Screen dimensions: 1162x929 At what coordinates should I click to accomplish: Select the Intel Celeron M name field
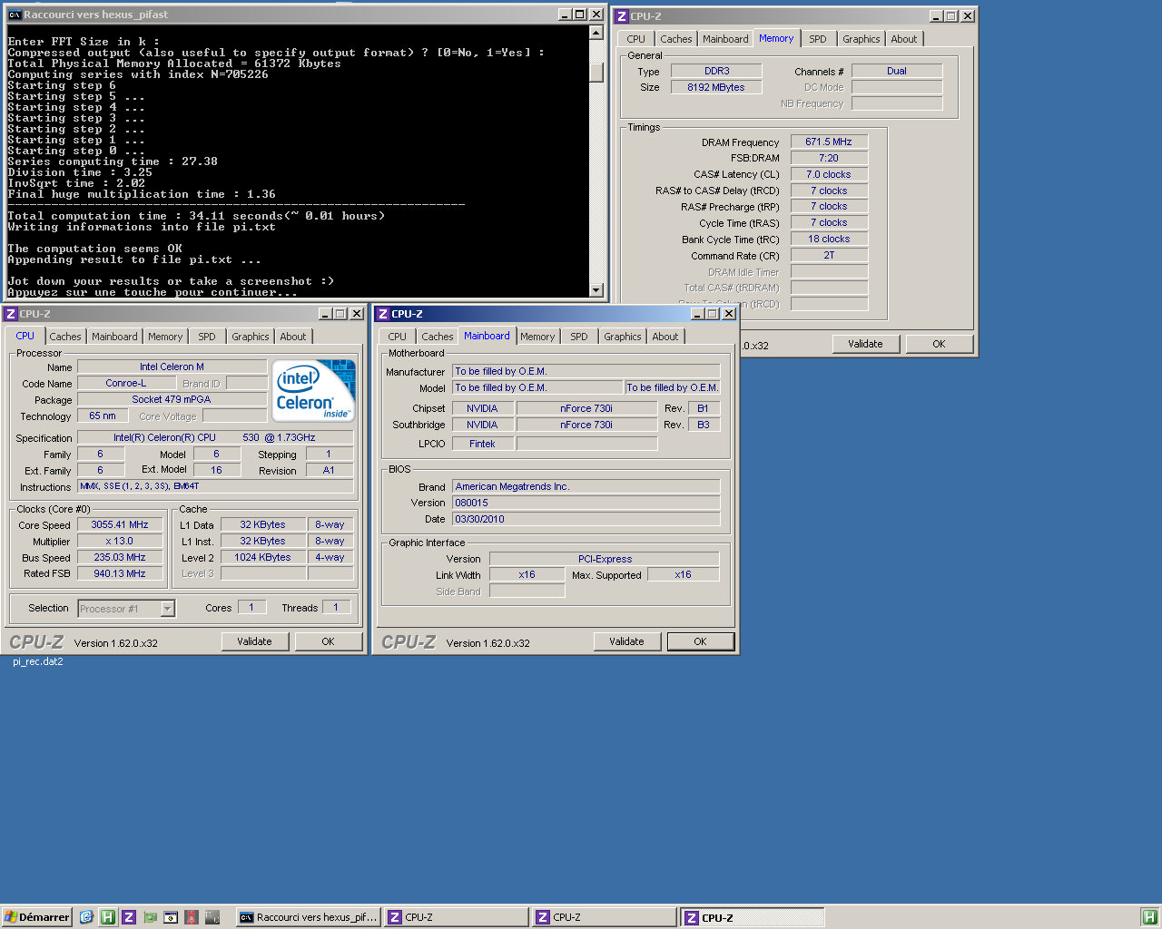(x=172, y=367)
